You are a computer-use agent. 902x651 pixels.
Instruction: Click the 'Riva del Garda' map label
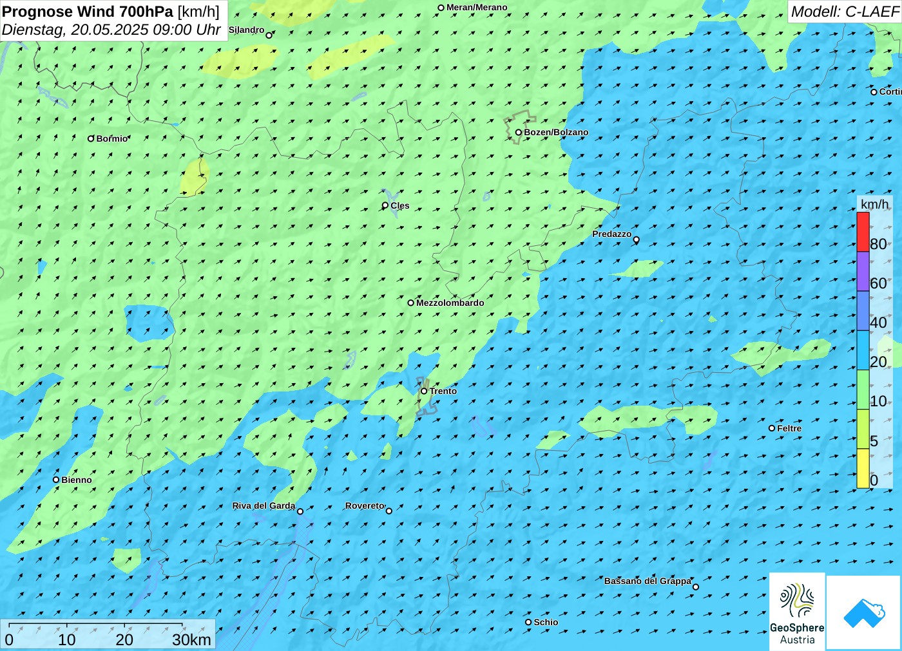pyautogui.click(x=264, y=505)
